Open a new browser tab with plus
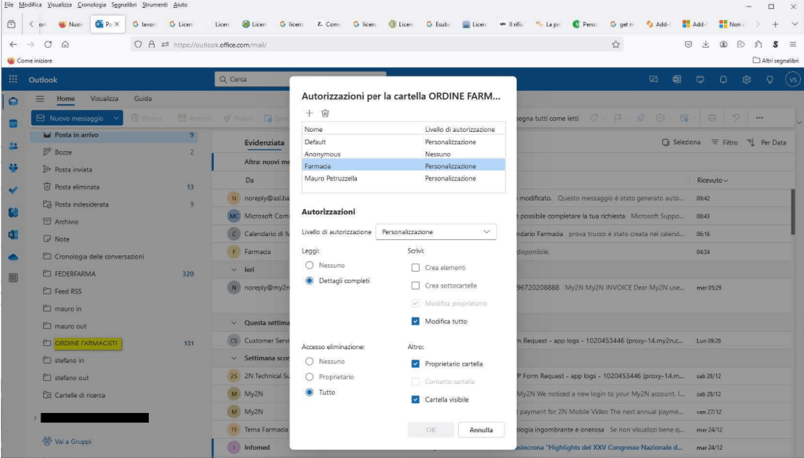This screenshot has height=458, width=804. click(x=776, y=24)
